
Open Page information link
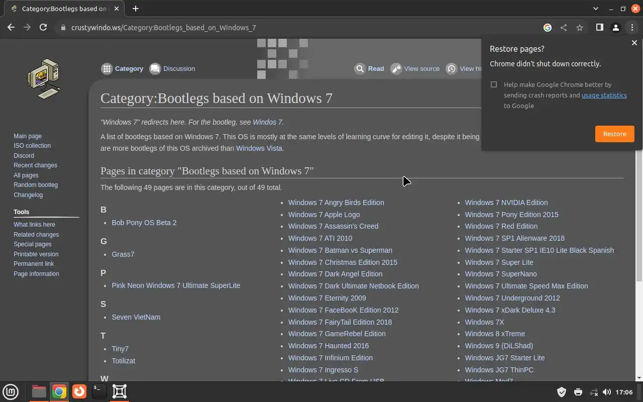pos(36,274)
